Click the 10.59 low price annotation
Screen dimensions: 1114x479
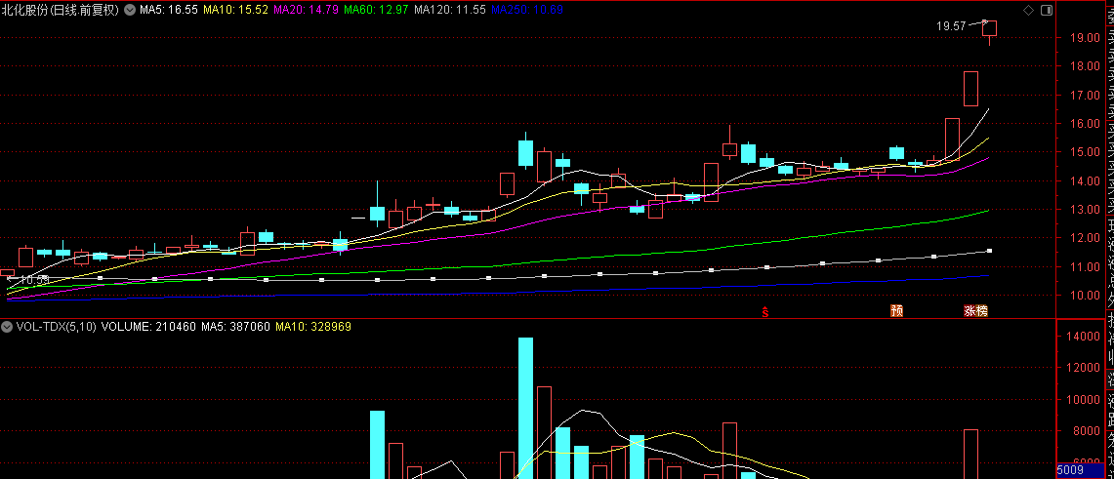pyautogui.click(x=34, y=280)
